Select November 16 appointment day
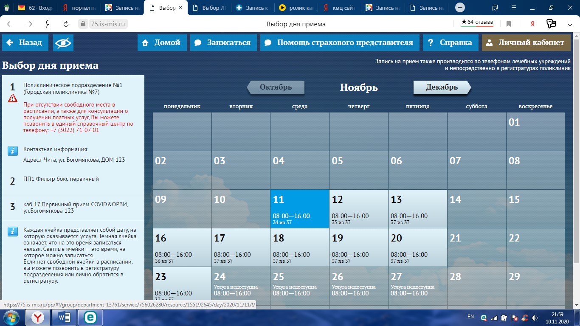The height and width of the screenshot is (326, 580). (182, 247)
